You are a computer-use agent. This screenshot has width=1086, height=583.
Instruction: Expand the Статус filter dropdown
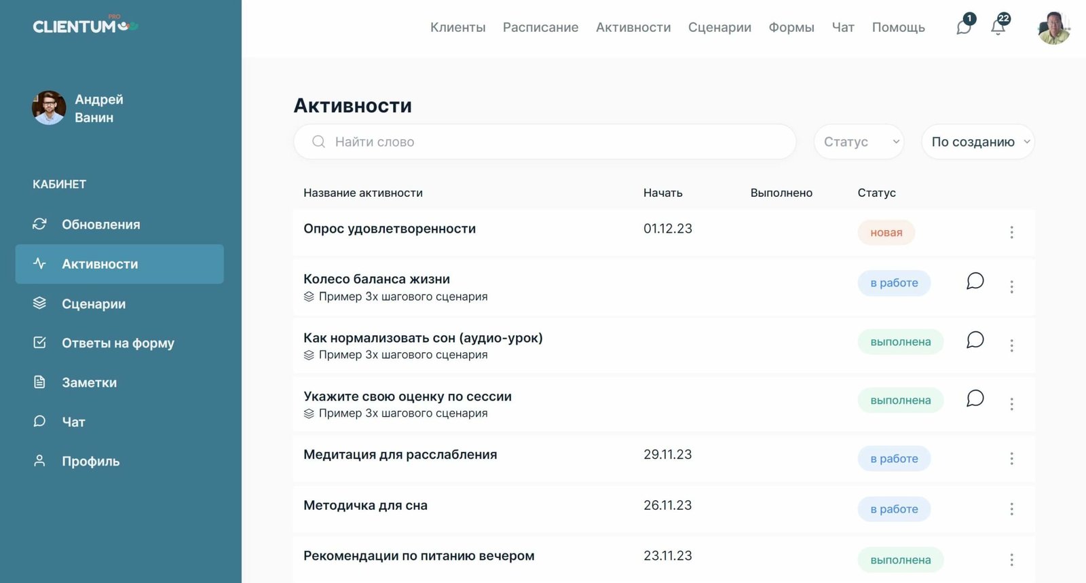click(859, 142)
